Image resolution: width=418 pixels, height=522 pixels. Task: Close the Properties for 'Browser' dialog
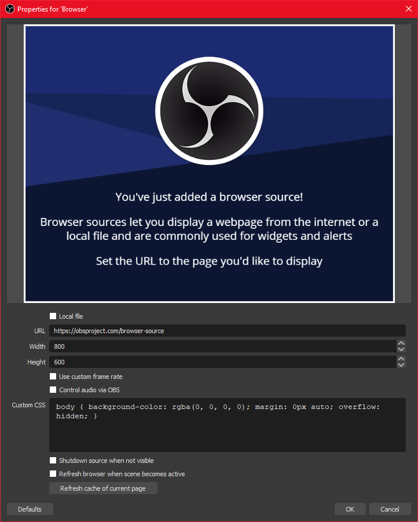tap(408, 9)
